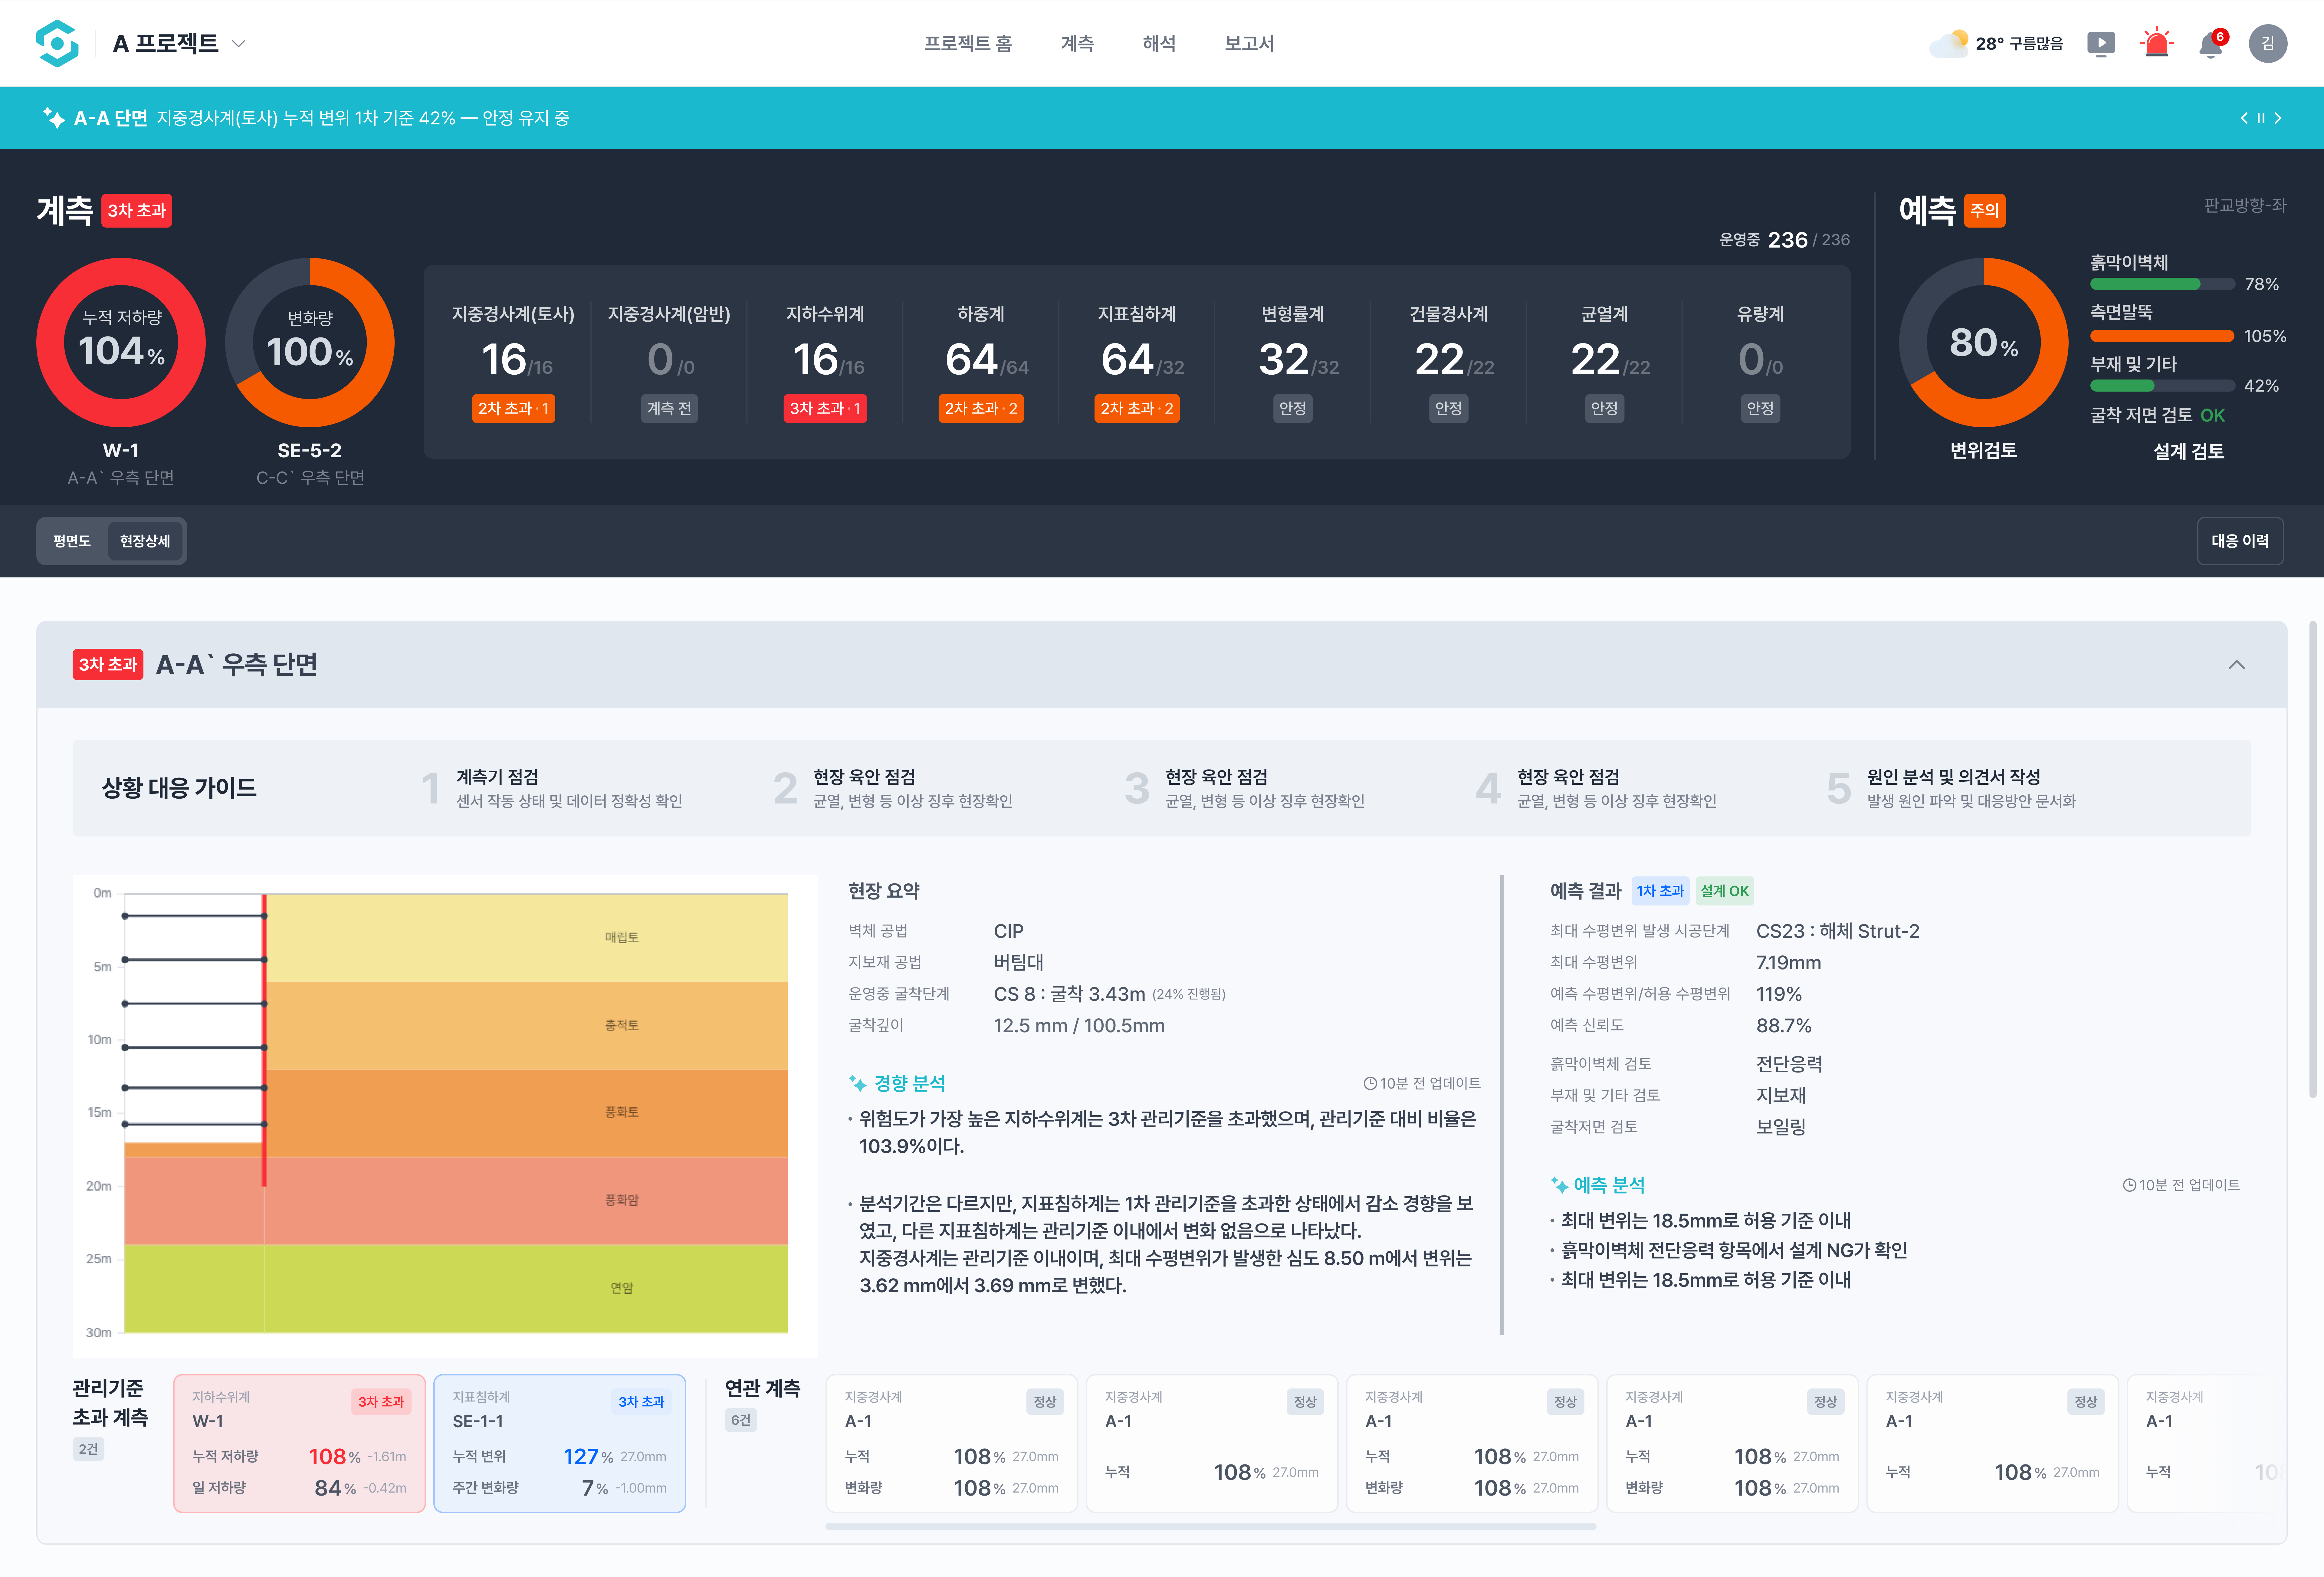
Task: Open the 지하수위계 W-1 exceeded card
Action: (299, 1443)
